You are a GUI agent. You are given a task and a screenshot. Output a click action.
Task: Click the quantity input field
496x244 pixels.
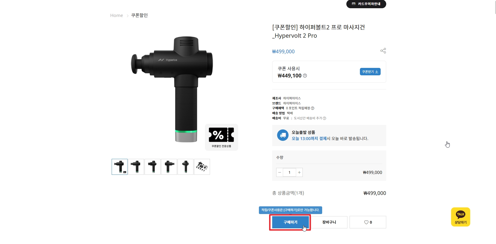coord(289,172)
